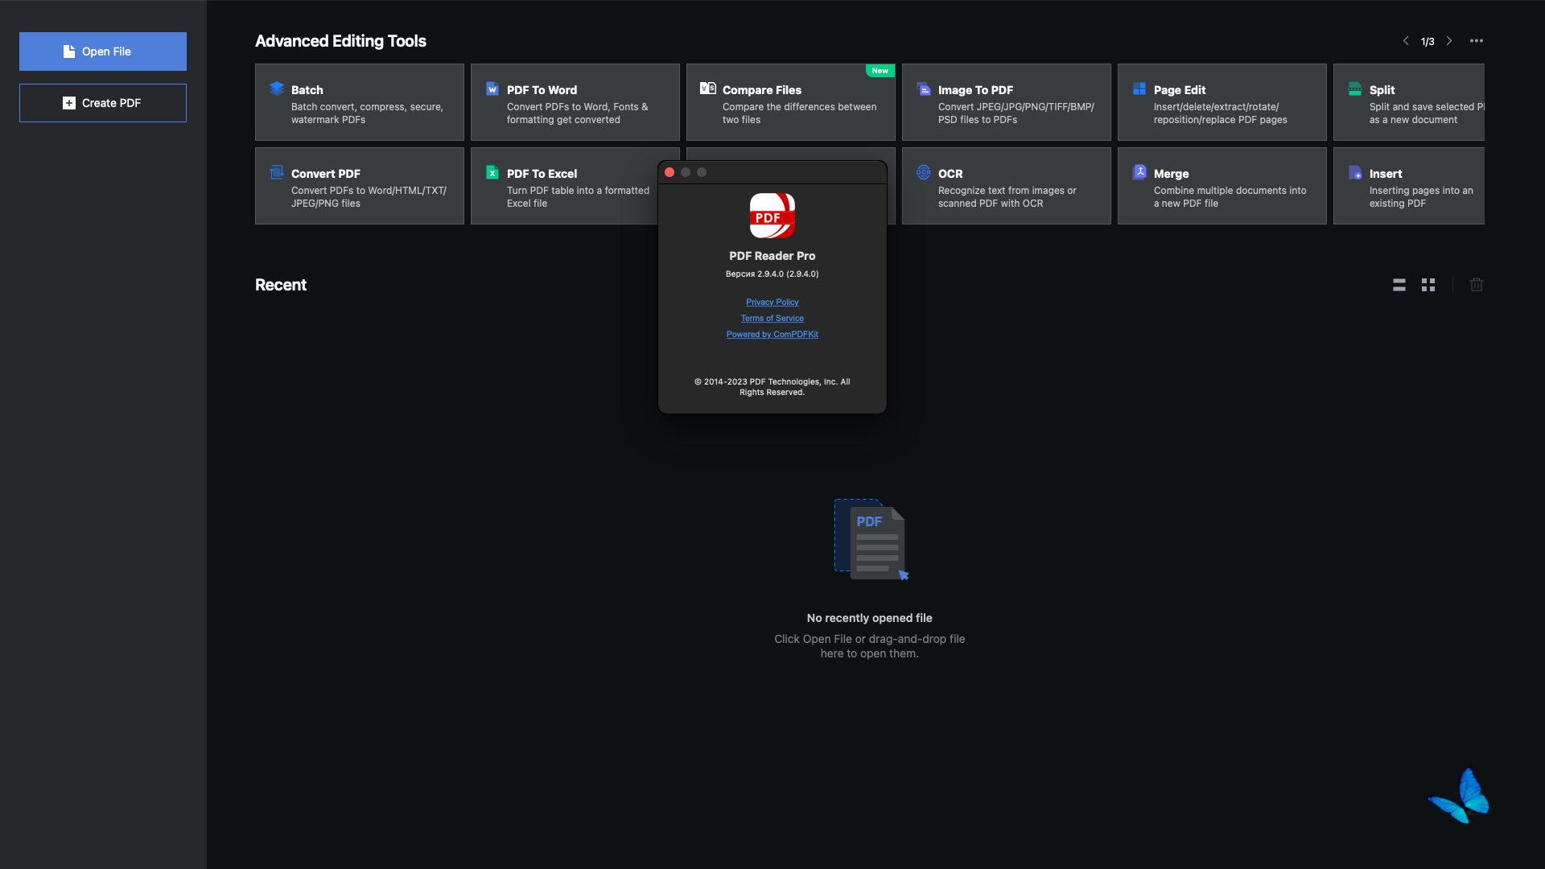This screenshot has width=1545, height=869.
Task: Launch the OCR tool icon
Action: pyautogui.click(x=924, y=172)
